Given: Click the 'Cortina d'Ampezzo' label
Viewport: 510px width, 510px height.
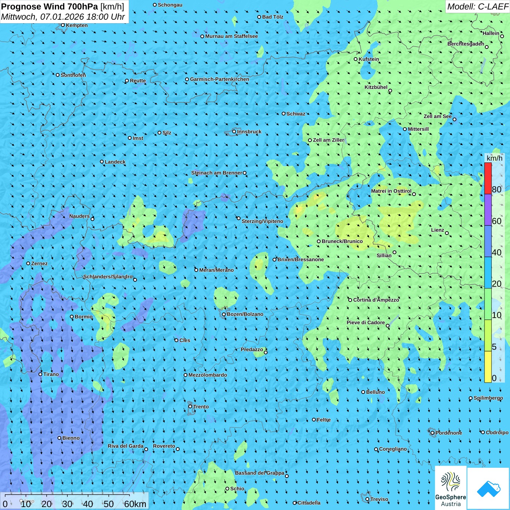Looking at the screenshot, I should (x=376, y=300).
